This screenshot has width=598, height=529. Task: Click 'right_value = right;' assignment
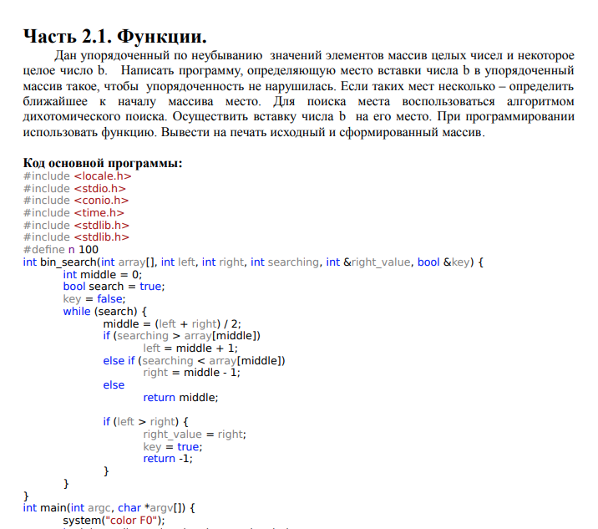pos(195,435)
